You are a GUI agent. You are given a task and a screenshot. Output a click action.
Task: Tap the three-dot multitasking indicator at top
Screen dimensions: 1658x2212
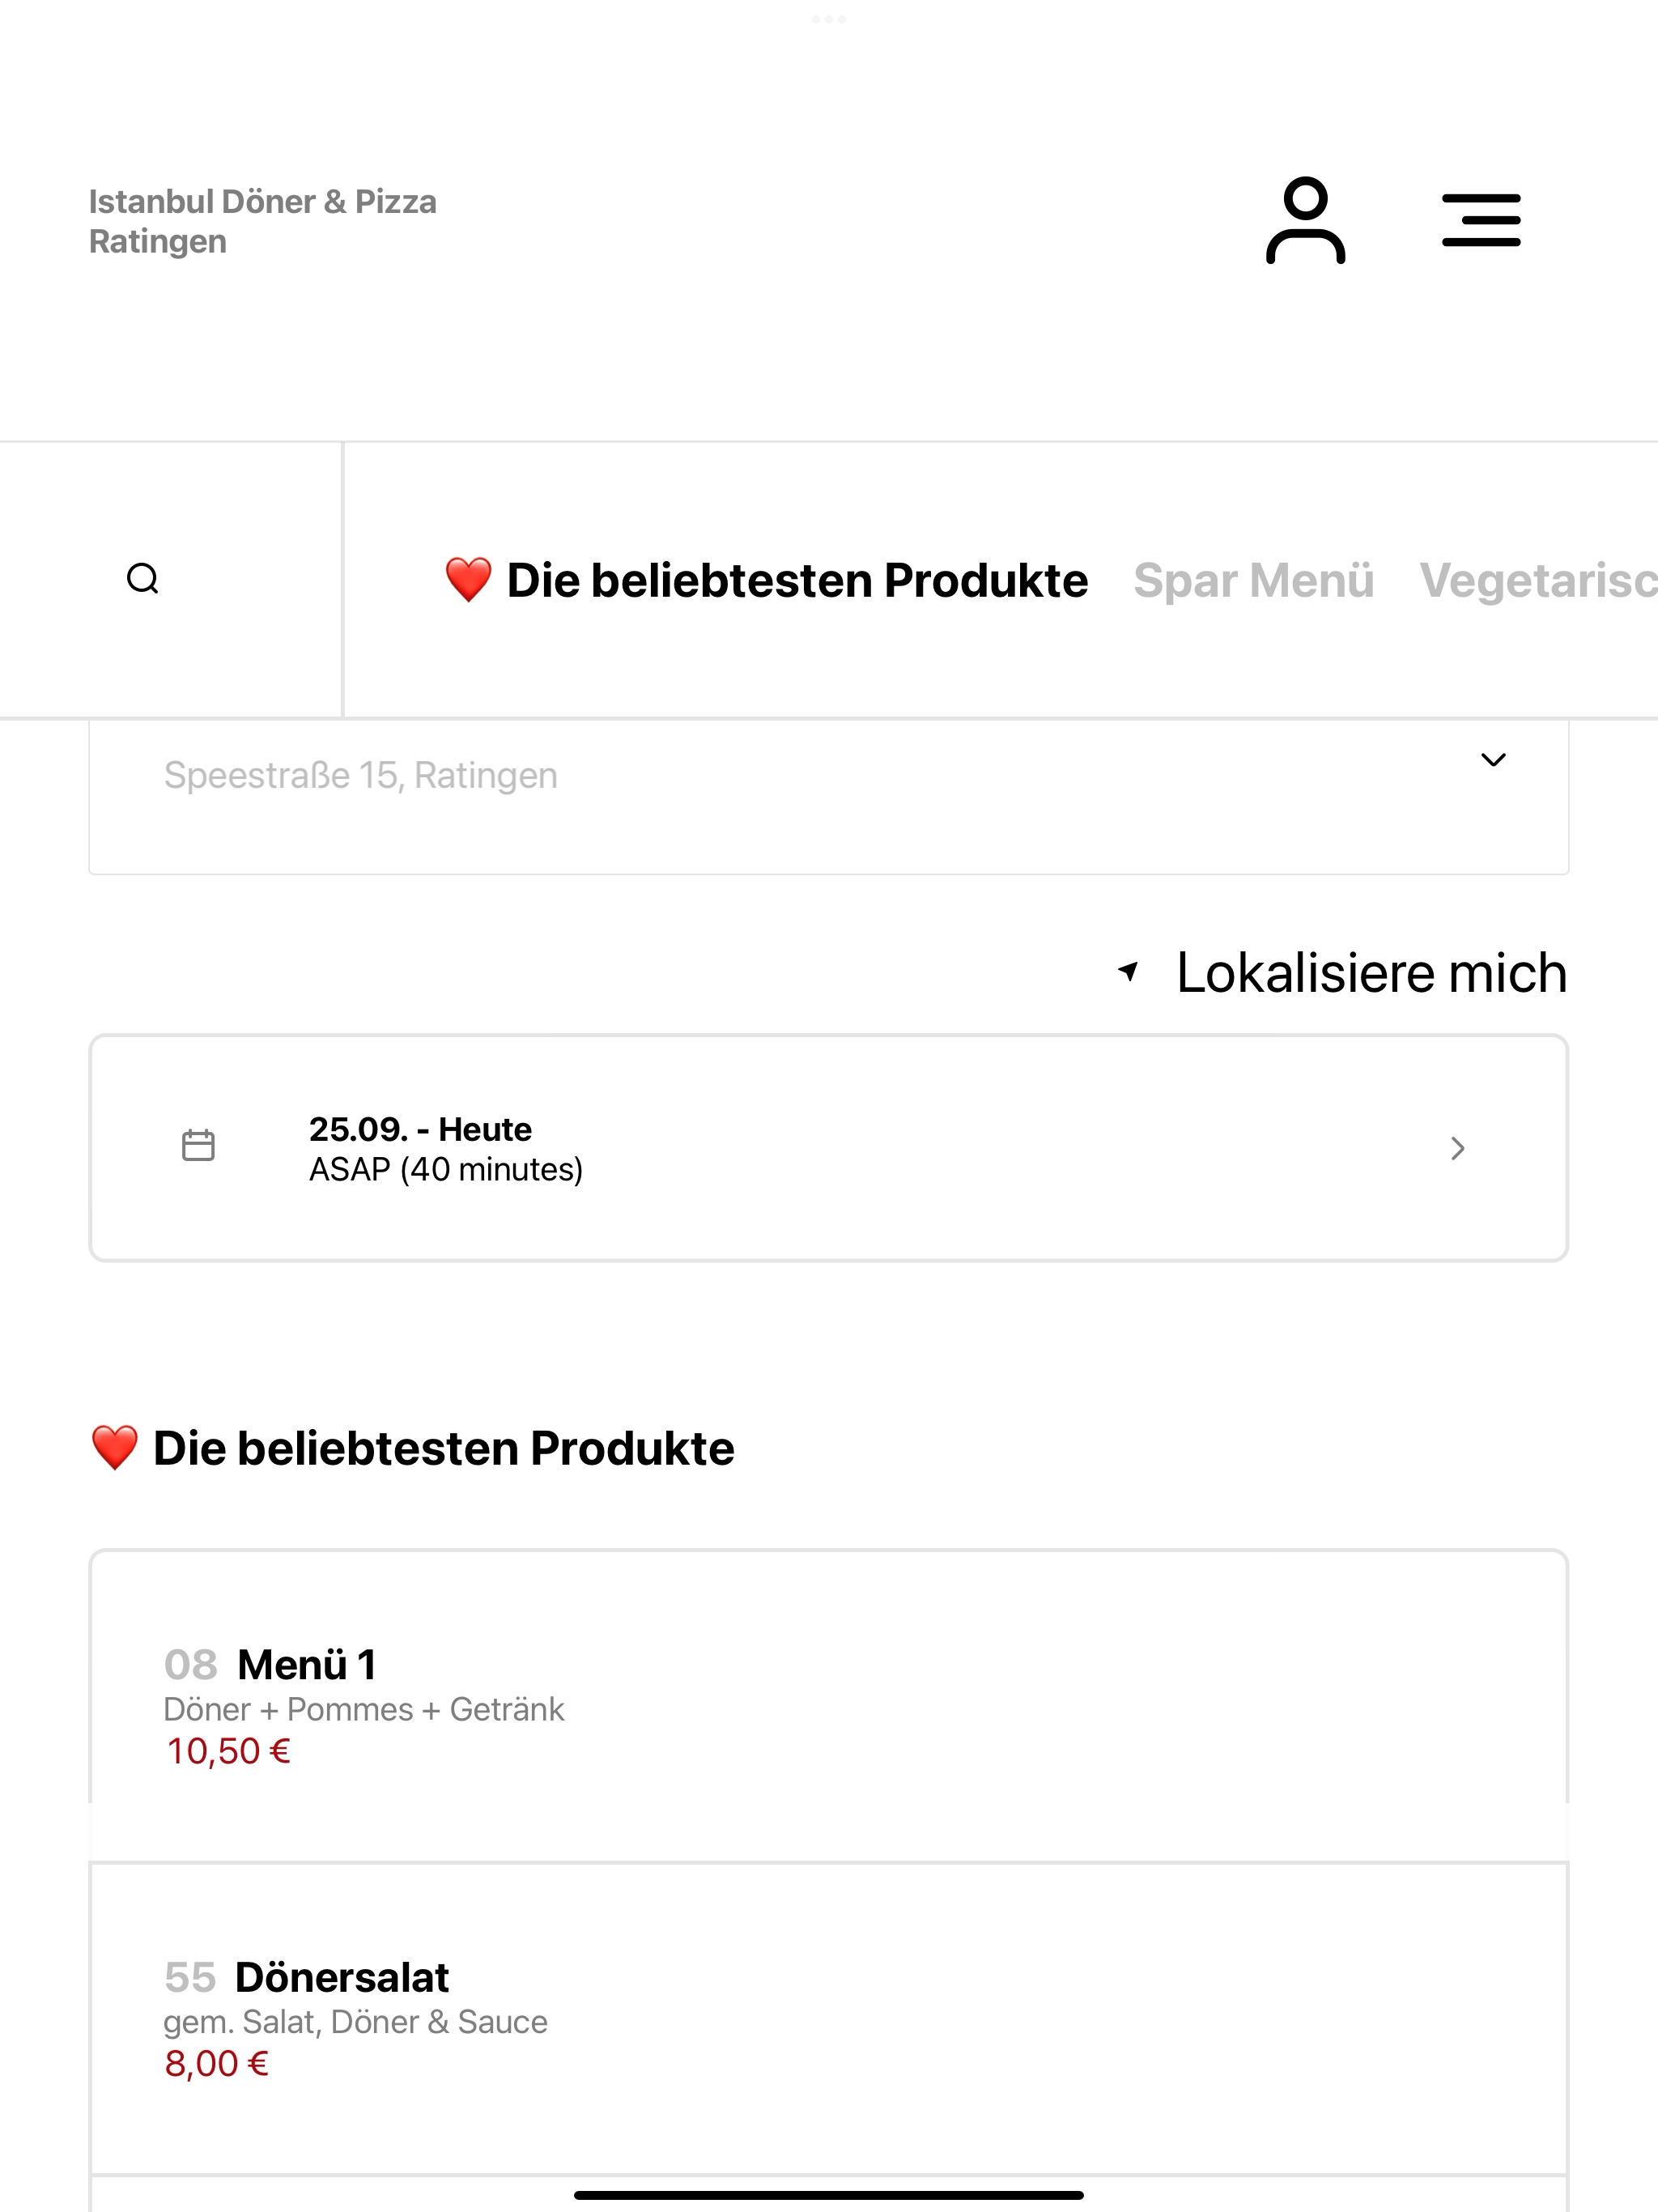tap(829, 19)
